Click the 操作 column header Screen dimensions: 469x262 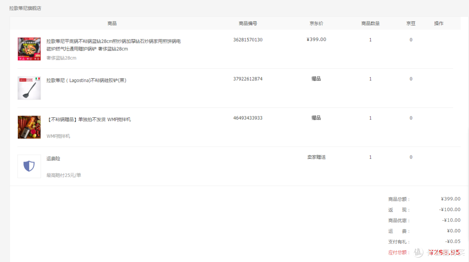click(x=439, y=23)
